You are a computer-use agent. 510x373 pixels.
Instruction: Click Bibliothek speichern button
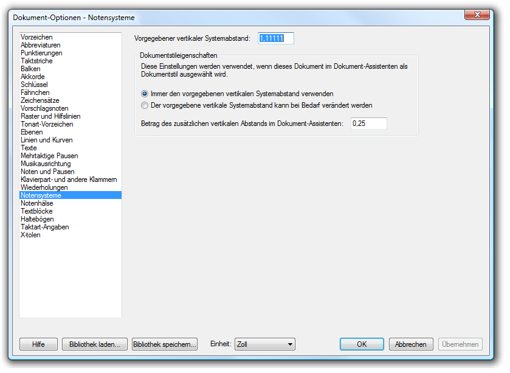click(165, 344)
